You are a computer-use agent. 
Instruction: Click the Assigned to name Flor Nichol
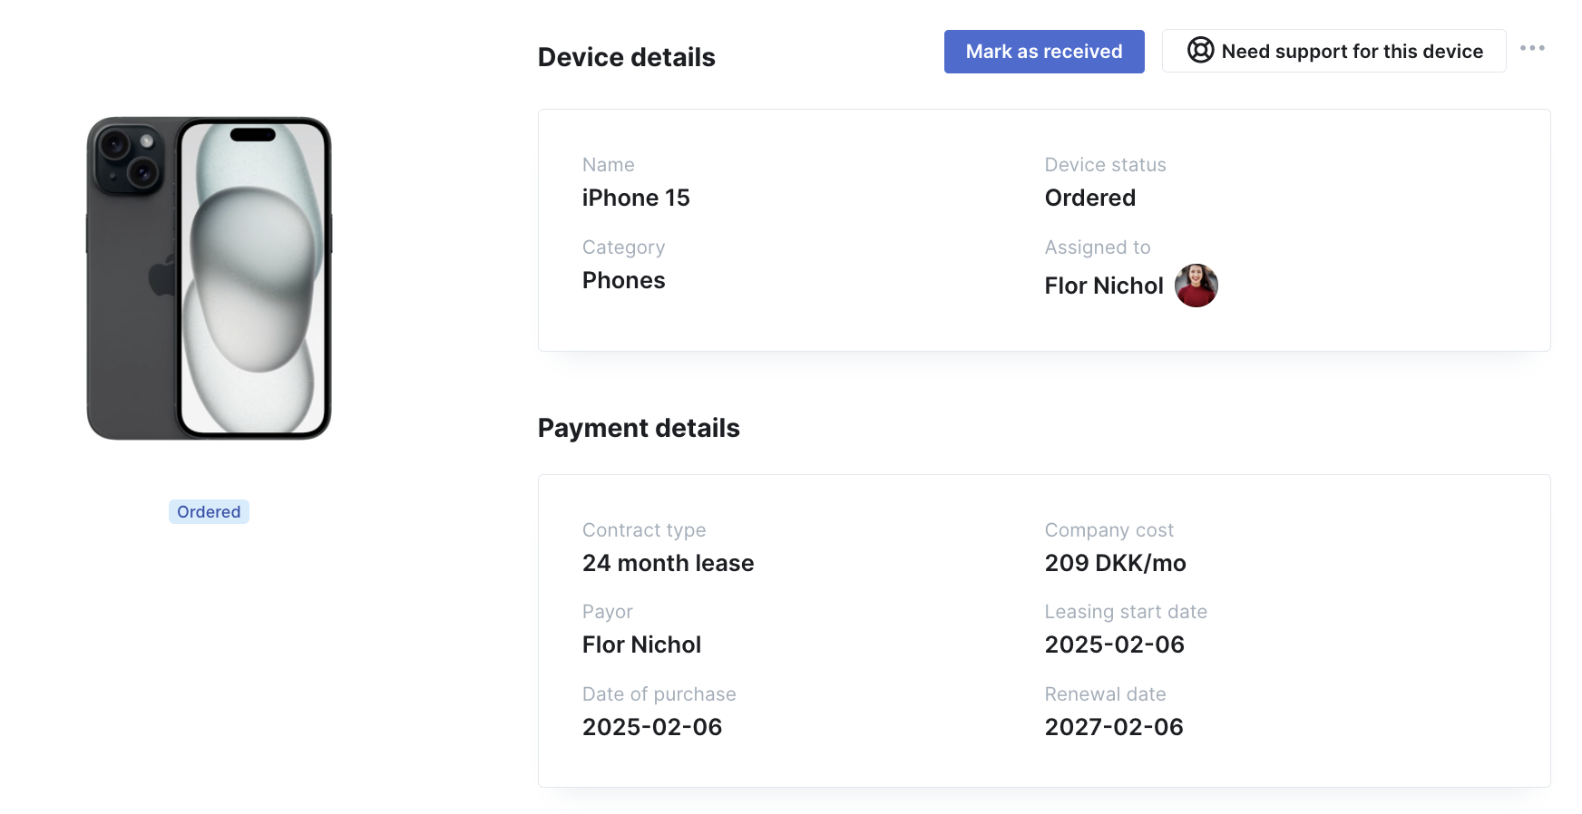click(1104, 286)
